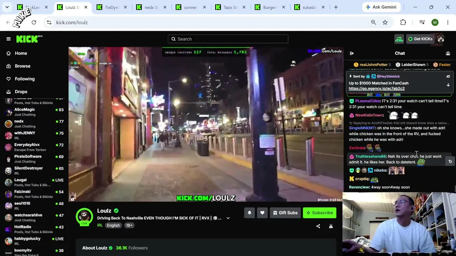Open the IRL category link

[100, 225]
